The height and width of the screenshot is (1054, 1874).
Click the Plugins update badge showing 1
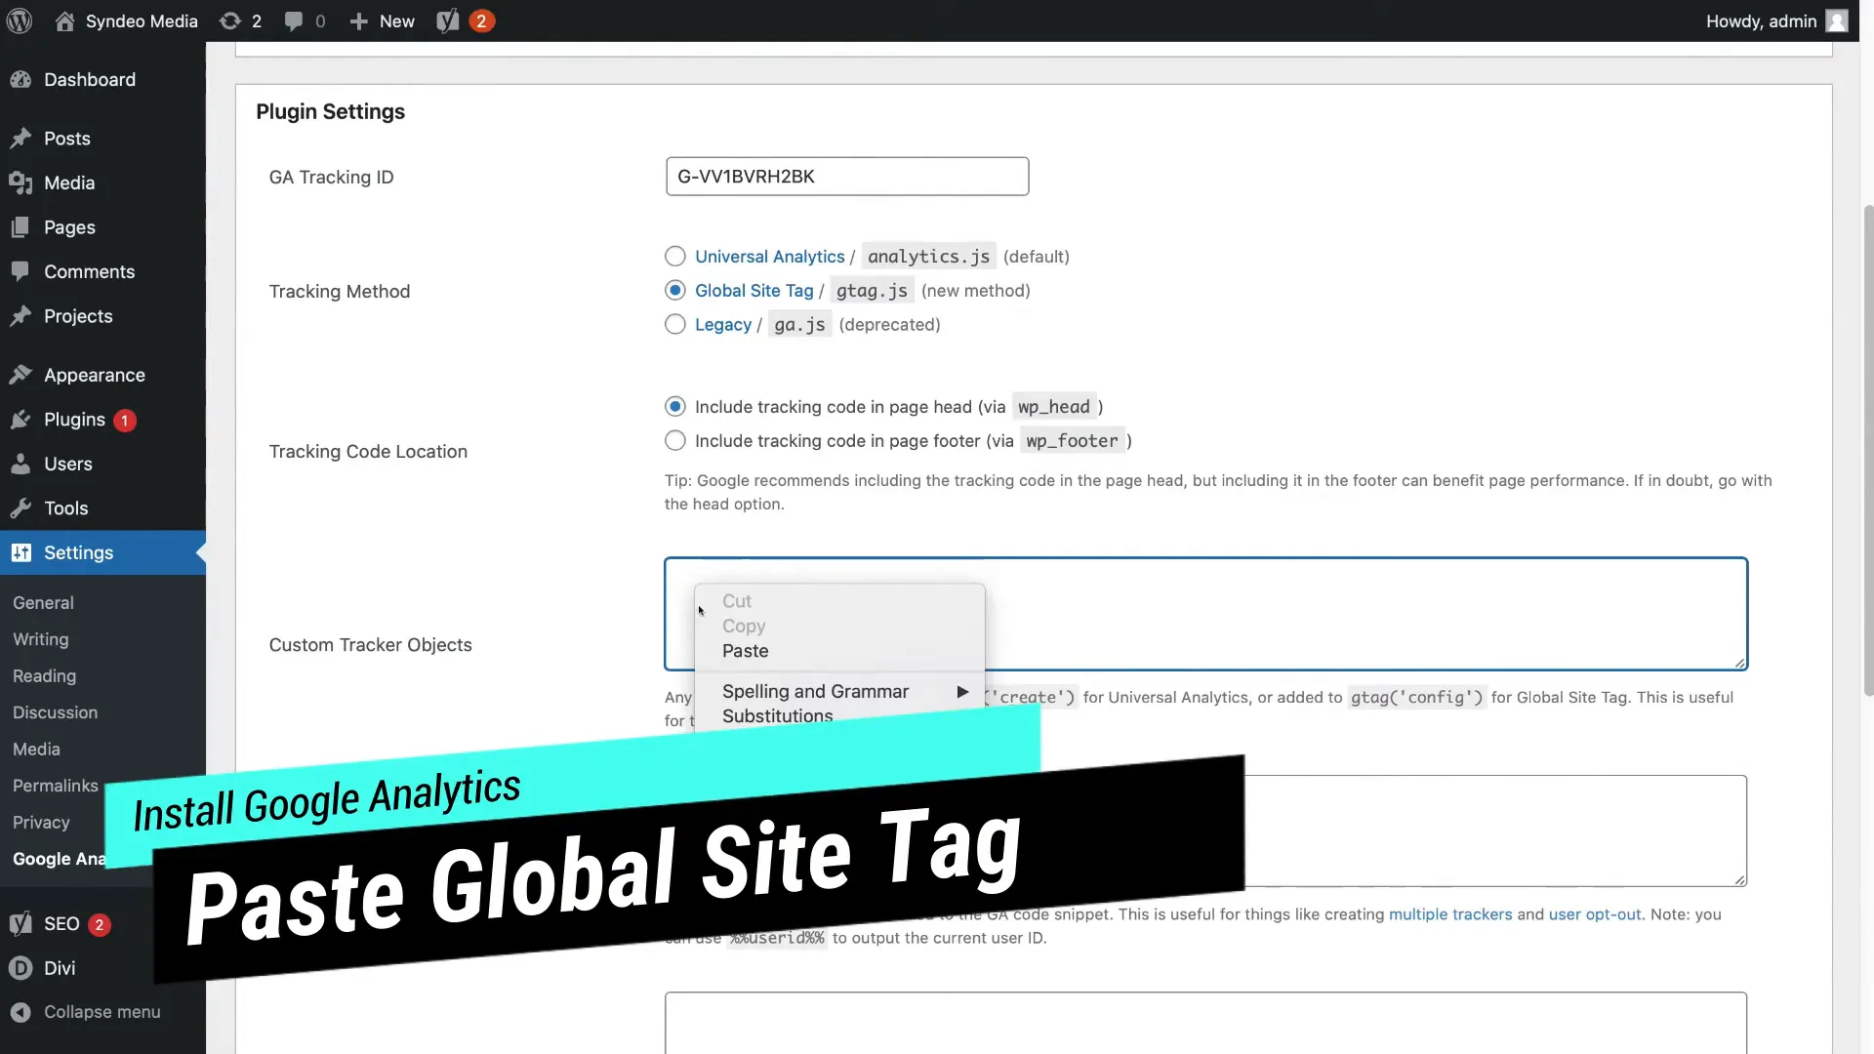(124, 421)
